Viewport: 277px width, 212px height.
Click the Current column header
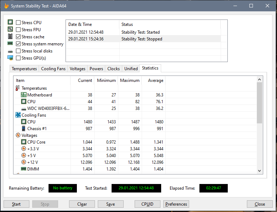click(82, 80)
